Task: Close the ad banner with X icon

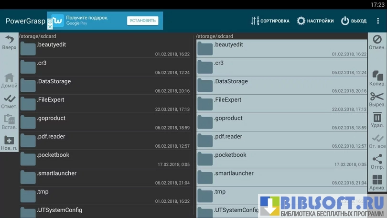Action: click(50, 27)
